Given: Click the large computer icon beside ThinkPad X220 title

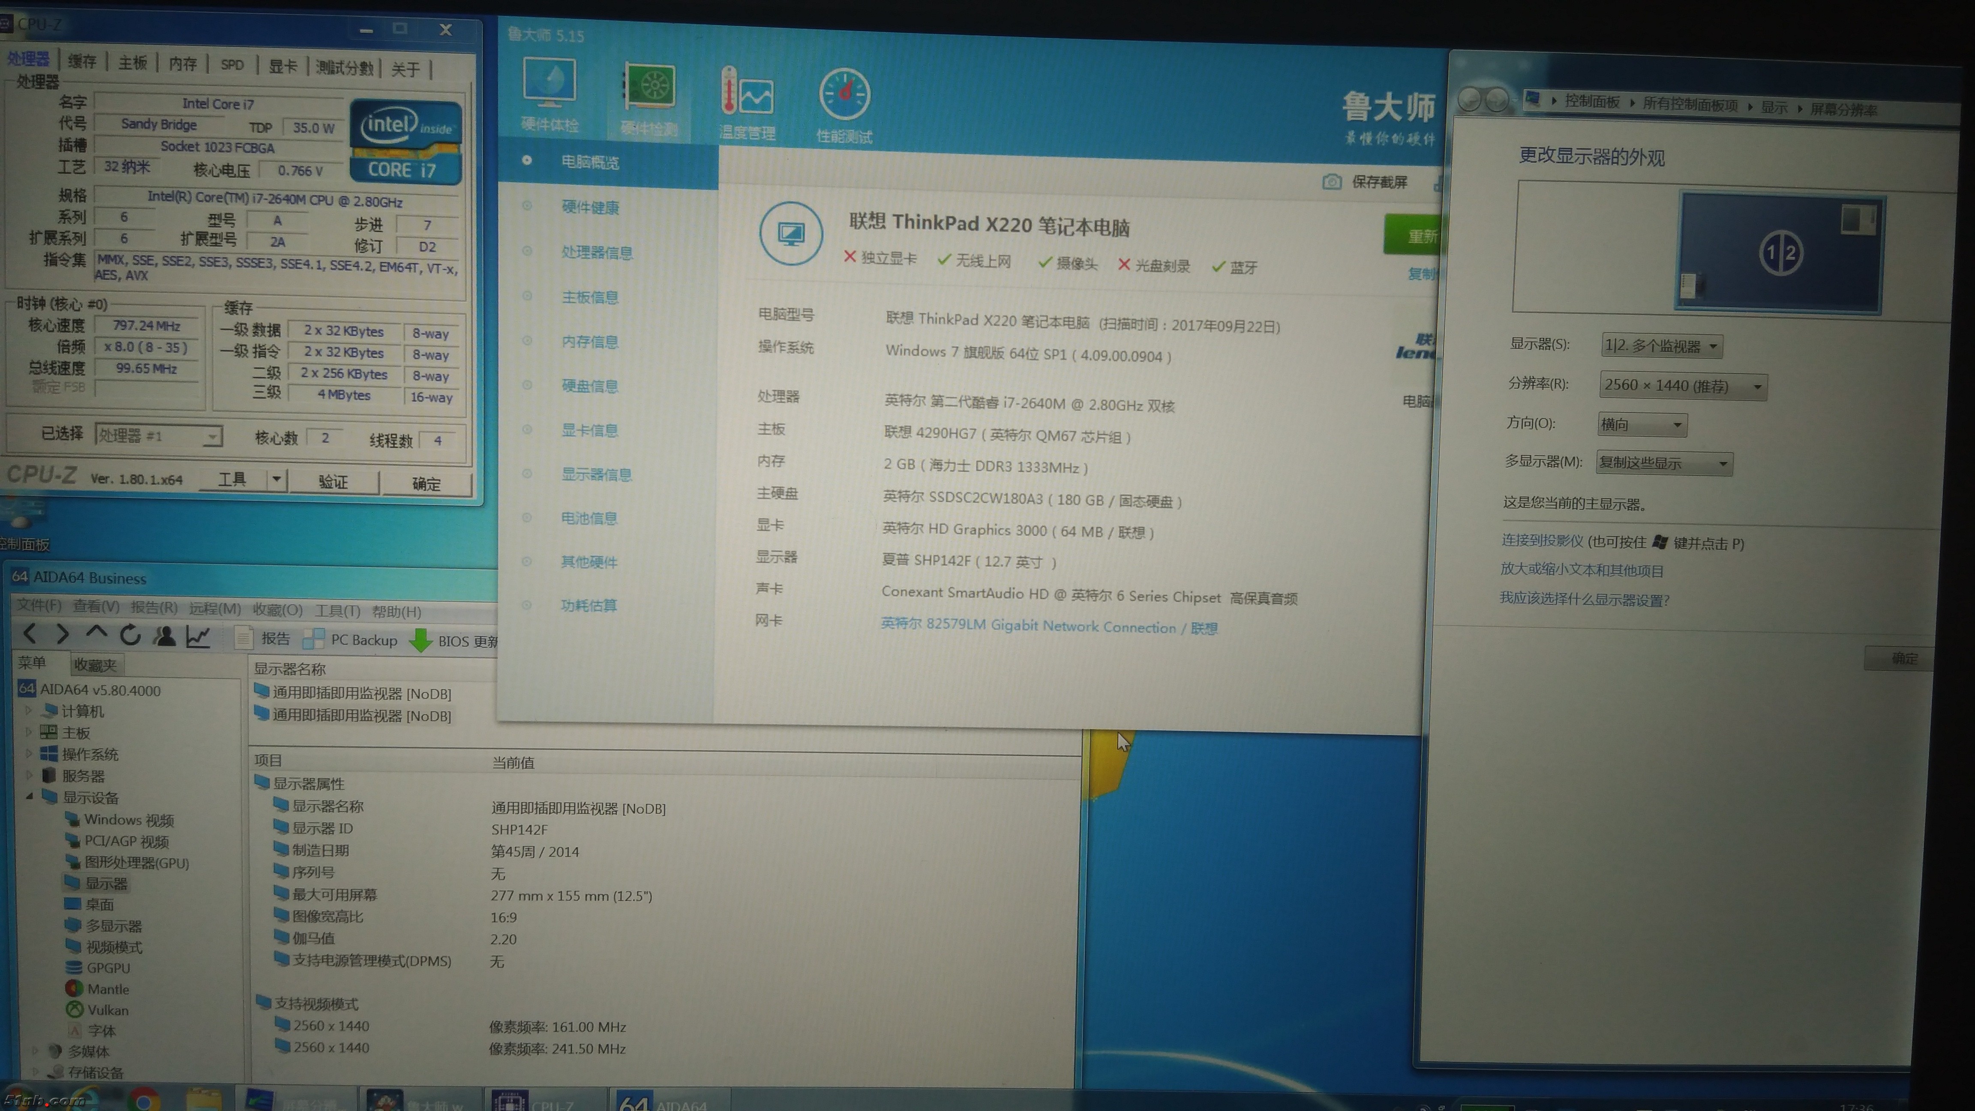Looking at the screenshot, I should tap(790, 233).
